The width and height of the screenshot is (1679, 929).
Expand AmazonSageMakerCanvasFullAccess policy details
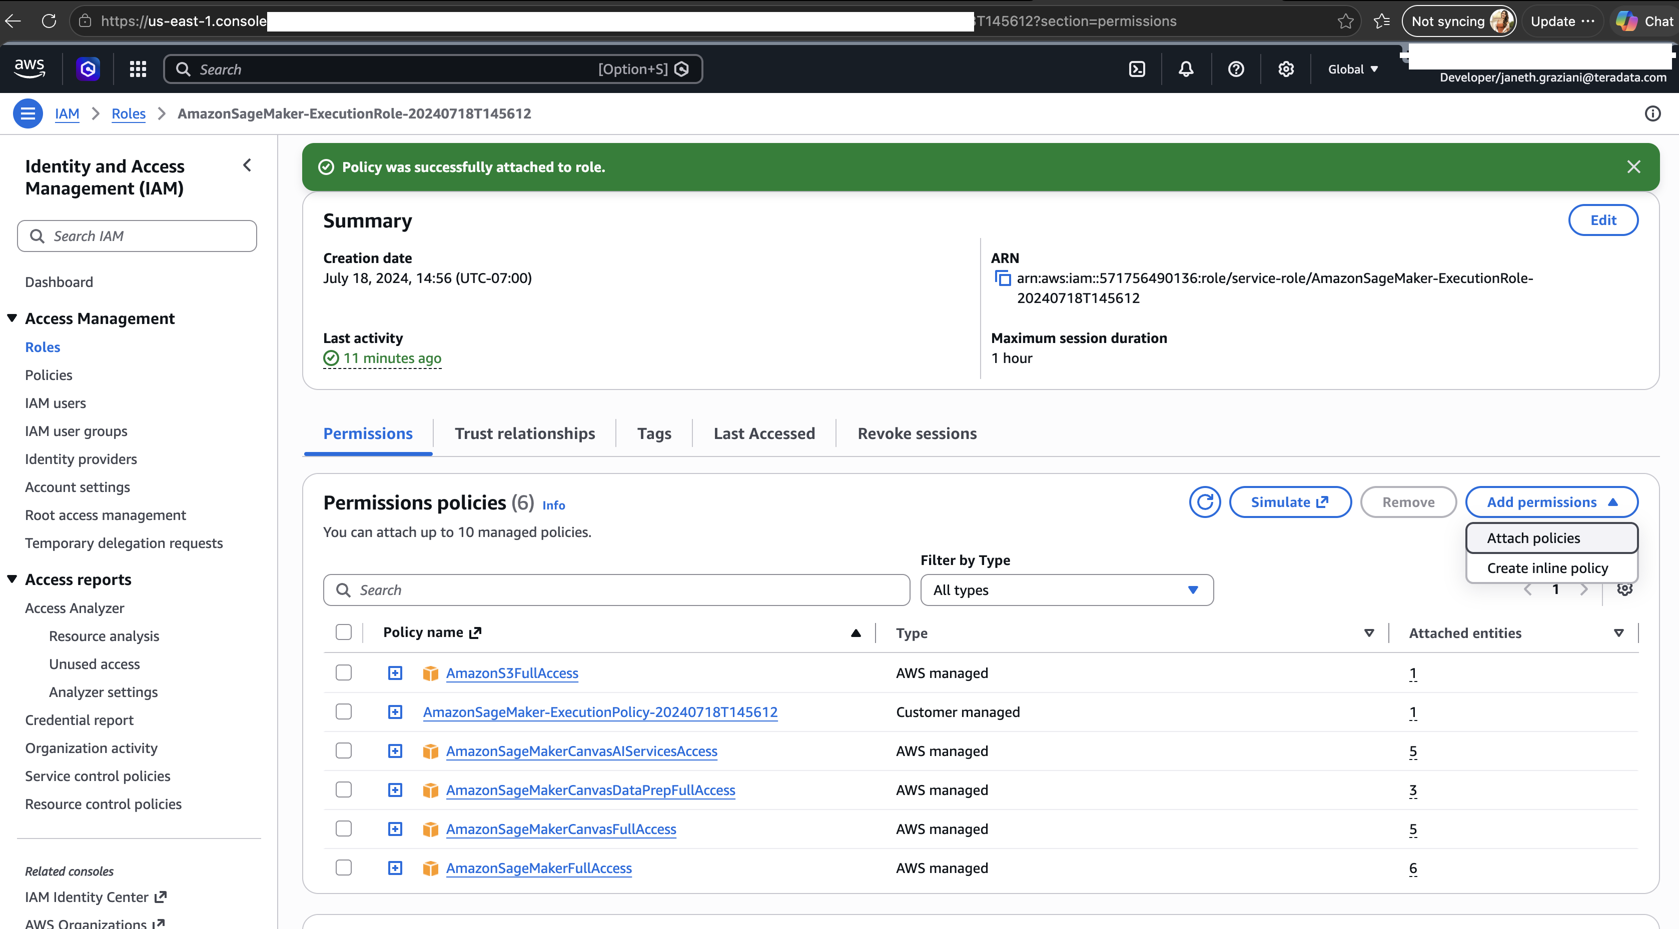tap(395, 829)
